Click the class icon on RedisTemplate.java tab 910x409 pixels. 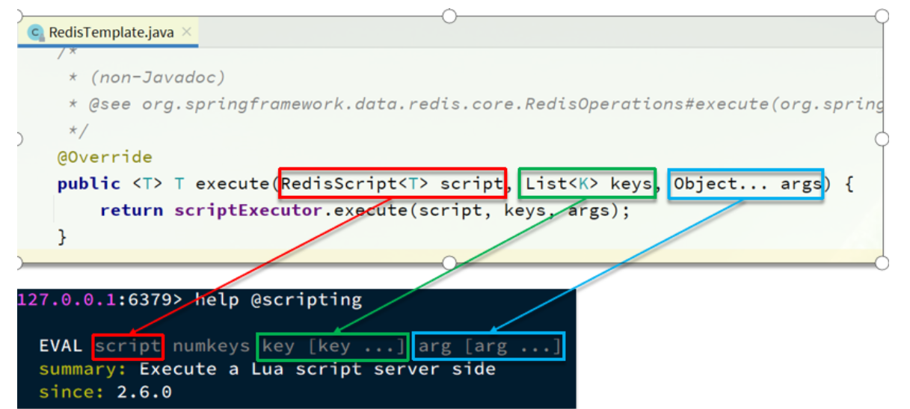34,33
